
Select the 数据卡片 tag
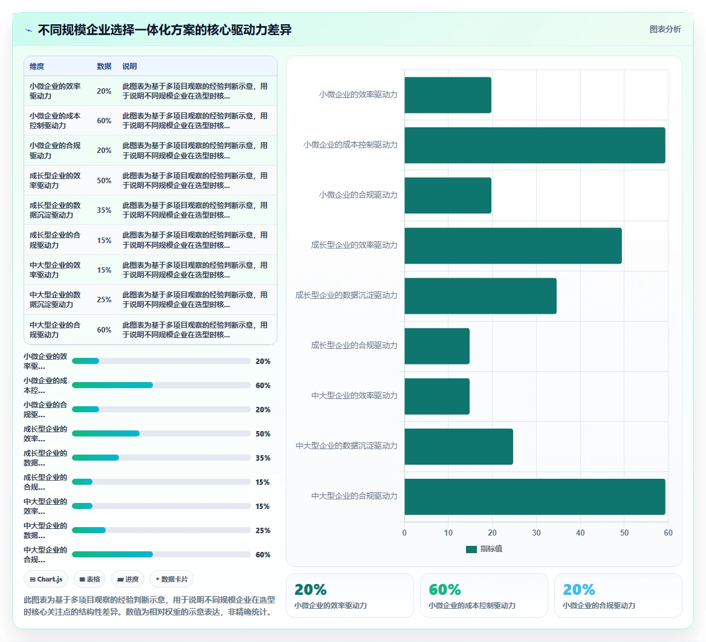click(172, 579)
